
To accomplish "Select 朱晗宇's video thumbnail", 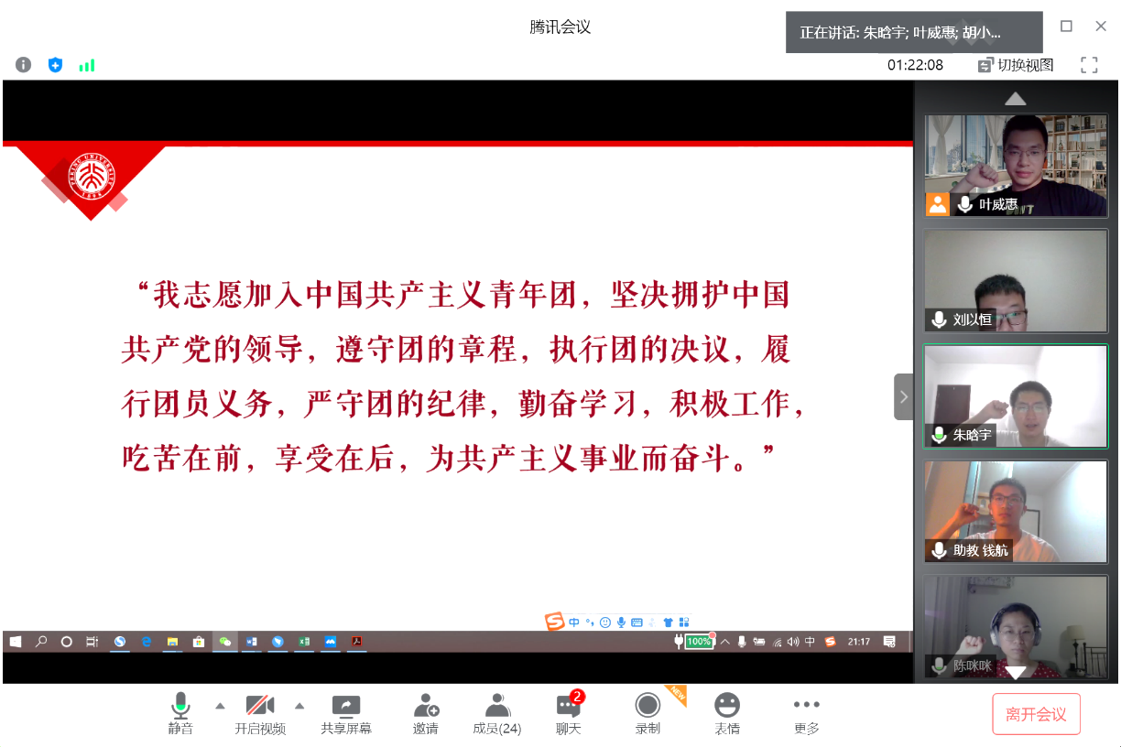I will tap(1016, 396).
